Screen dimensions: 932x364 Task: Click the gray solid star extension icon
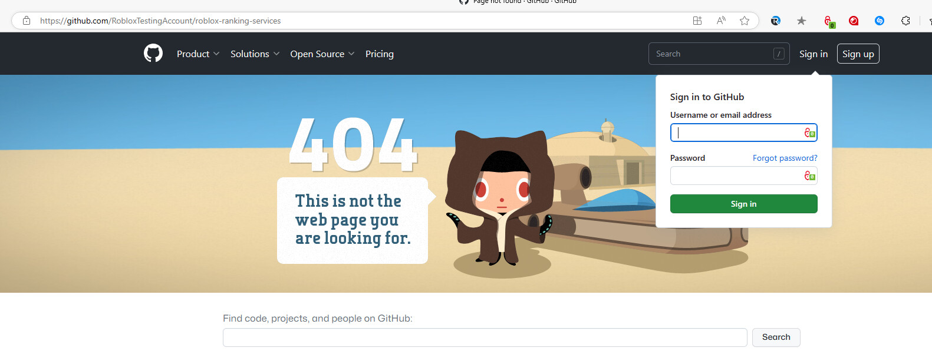[x=801, y=21]
